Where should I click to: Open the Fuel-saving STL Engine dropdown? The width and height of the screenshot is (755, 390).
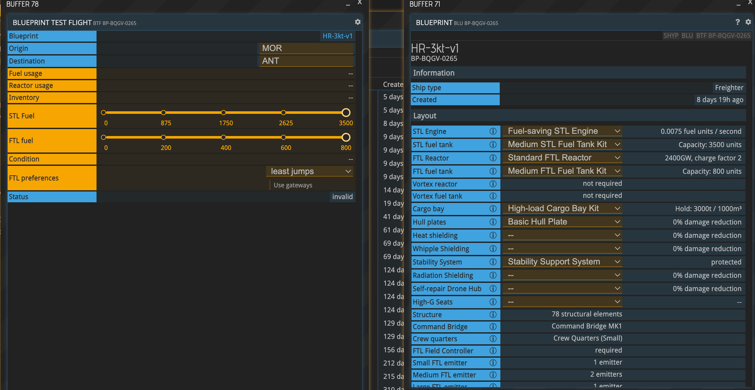pos(563,131)
